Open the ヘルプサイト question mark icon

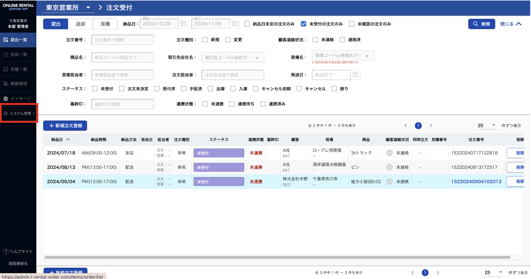(6, 251)
